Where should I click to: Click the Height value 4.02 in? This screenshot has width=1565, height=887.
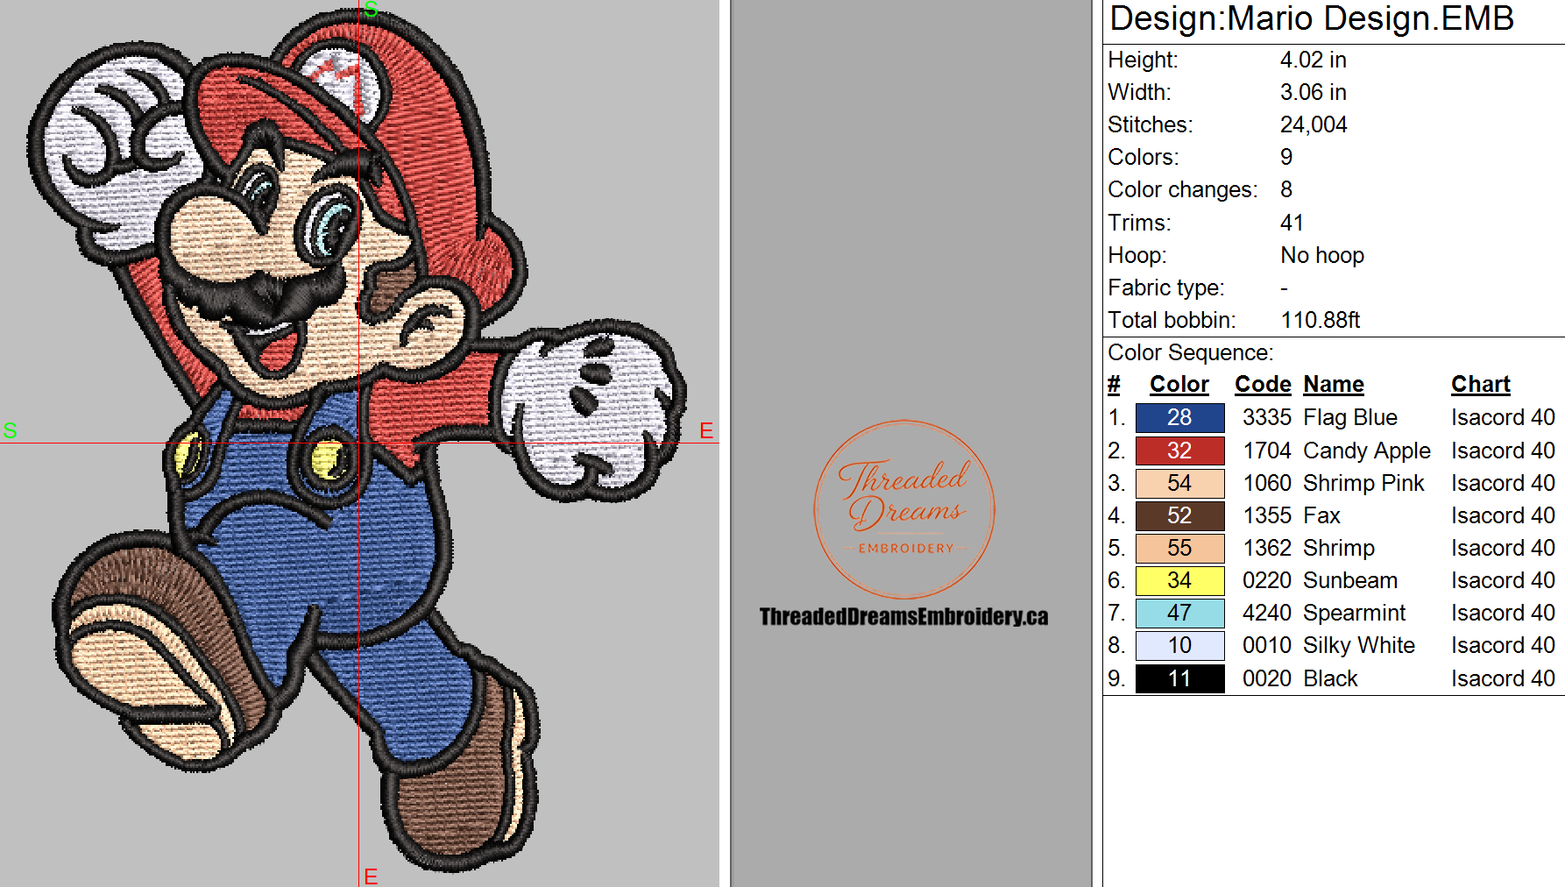pos(1313,60)
